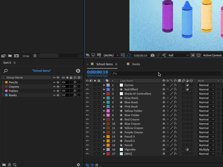Screen dimensions: 223x167
Task: Toggle visibility of Grey Book layer
Action: [x=87, y=98]
